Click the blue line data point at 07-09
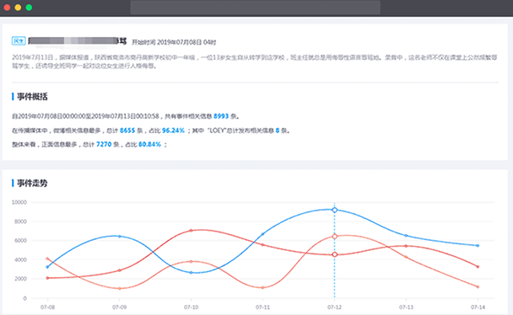The image size is (513, 315). [x=120, y=237]
